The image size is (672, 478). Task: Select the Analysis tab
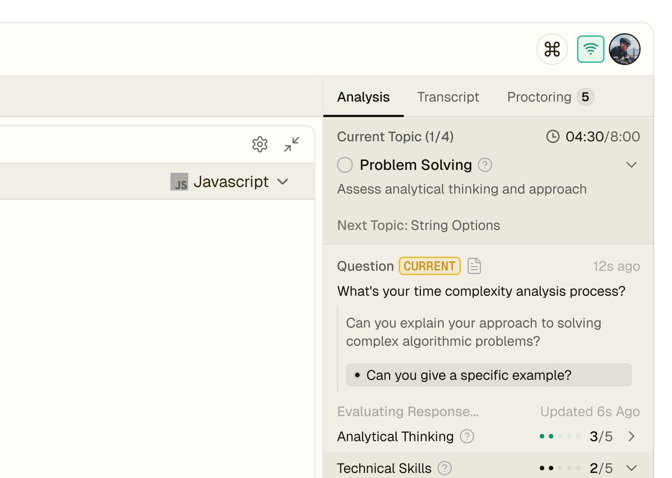(363, 97)
